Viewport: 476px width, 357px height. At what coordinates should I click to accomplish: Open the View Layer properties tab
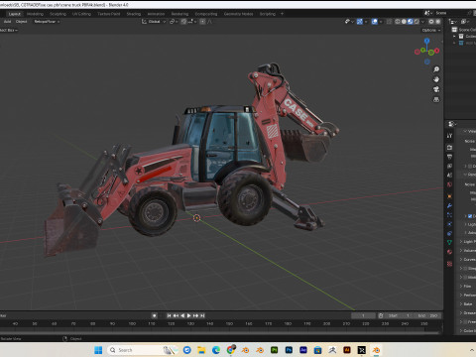coord(449,166)
